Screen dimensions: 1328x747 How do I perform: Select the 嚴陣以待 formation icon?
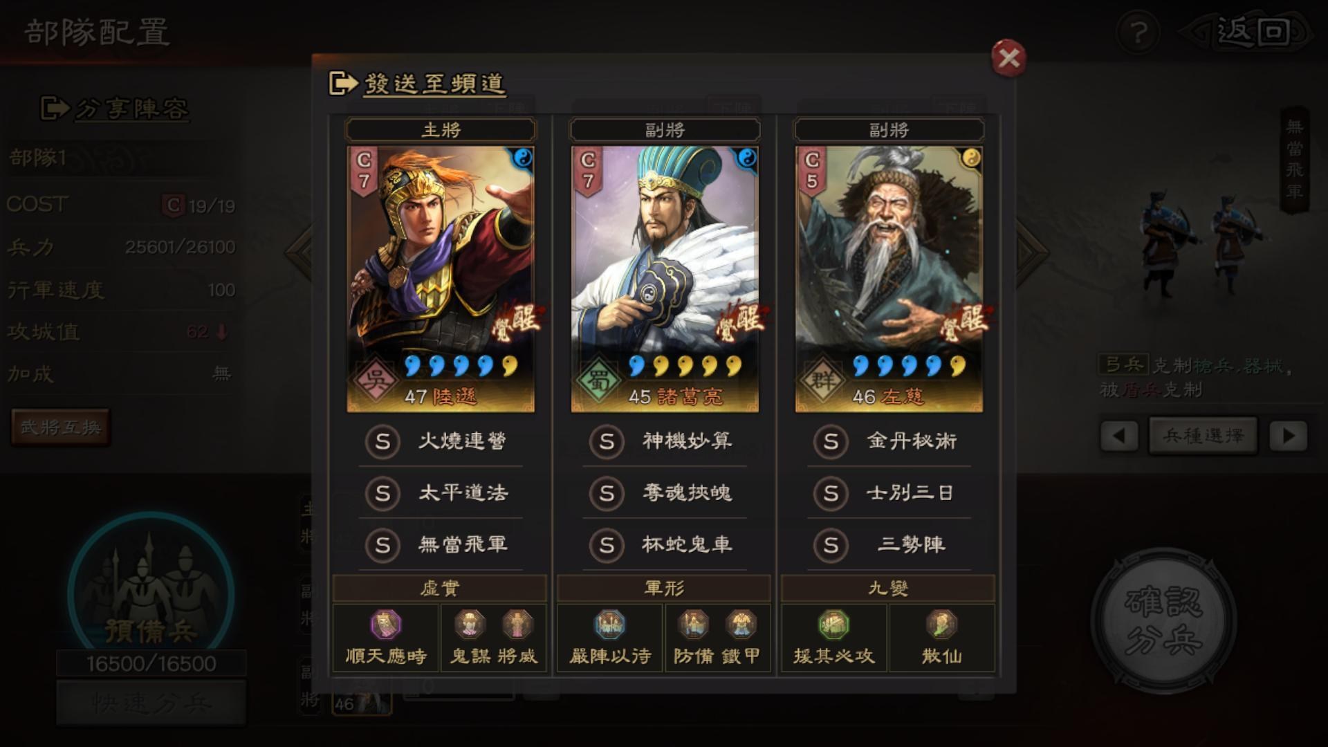(609, 625)
